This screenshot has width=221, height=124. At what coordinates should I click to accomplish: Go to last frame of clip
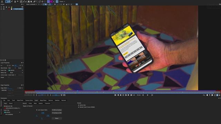131,95
